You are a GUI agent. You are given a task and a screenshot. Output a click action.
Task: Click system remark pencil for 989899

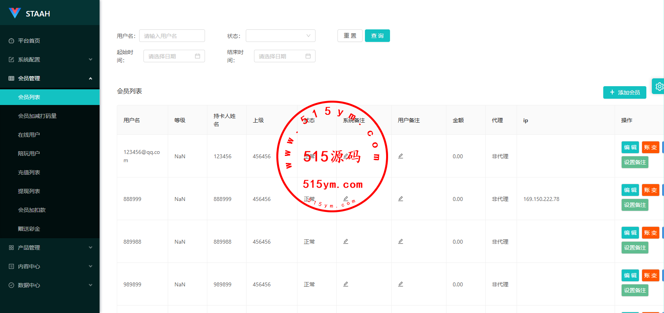pos(346,284)
